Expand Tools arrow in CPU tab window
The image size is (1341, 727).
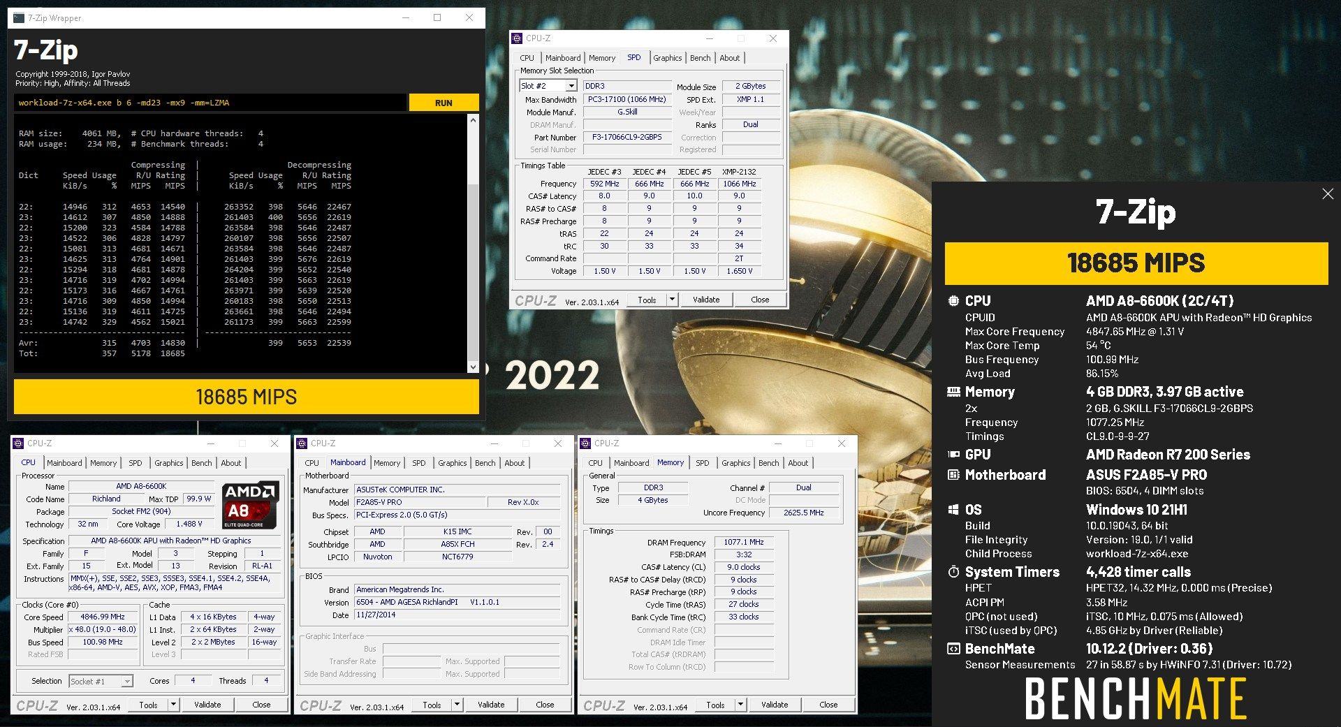(x=173, y=705)
